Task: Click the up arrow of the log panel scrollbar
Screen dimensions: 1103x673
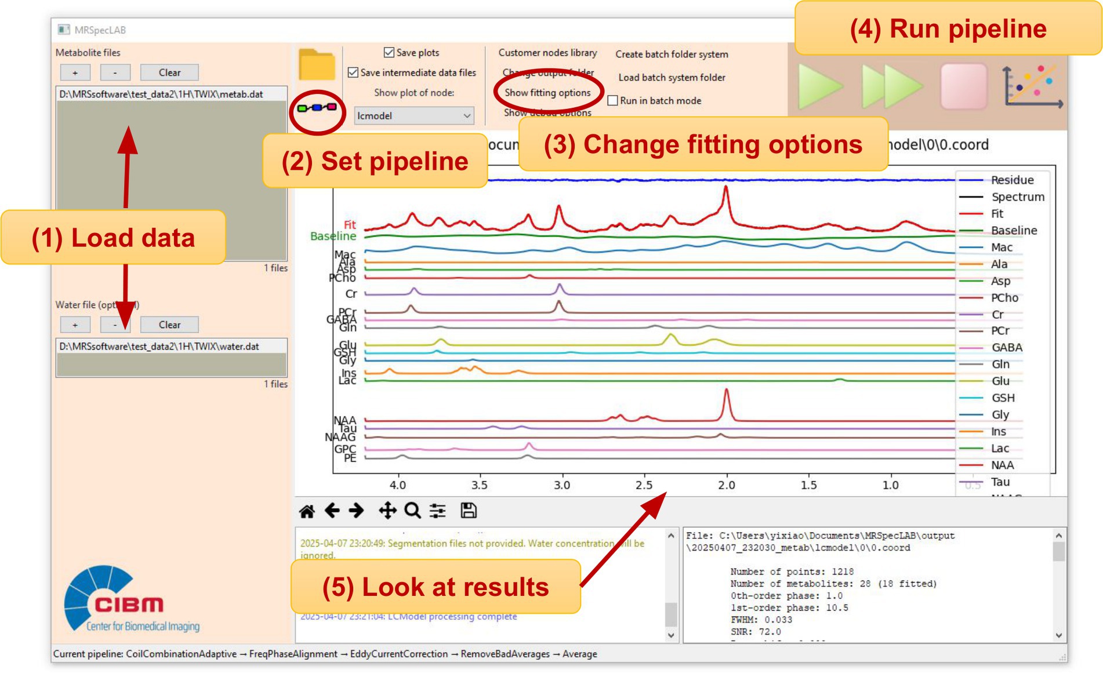Action: [x=671, y=535]
